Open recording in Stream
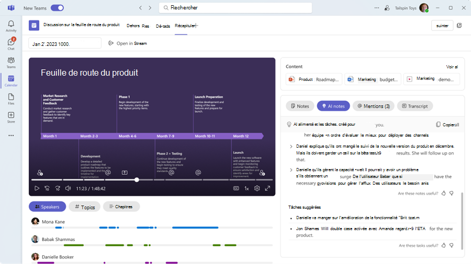Image resolution: width=471 pixels, height=264 pixels. point(128,43)
